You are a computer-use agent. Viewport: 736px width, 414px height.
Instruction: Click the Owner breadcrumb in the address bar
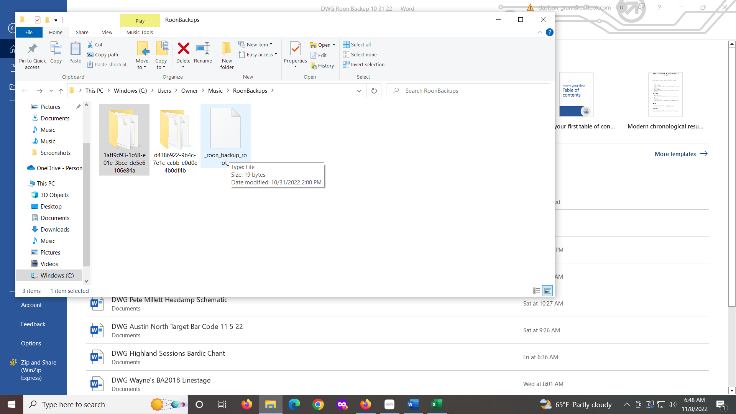pyautogui.click(x=189, y=91)
